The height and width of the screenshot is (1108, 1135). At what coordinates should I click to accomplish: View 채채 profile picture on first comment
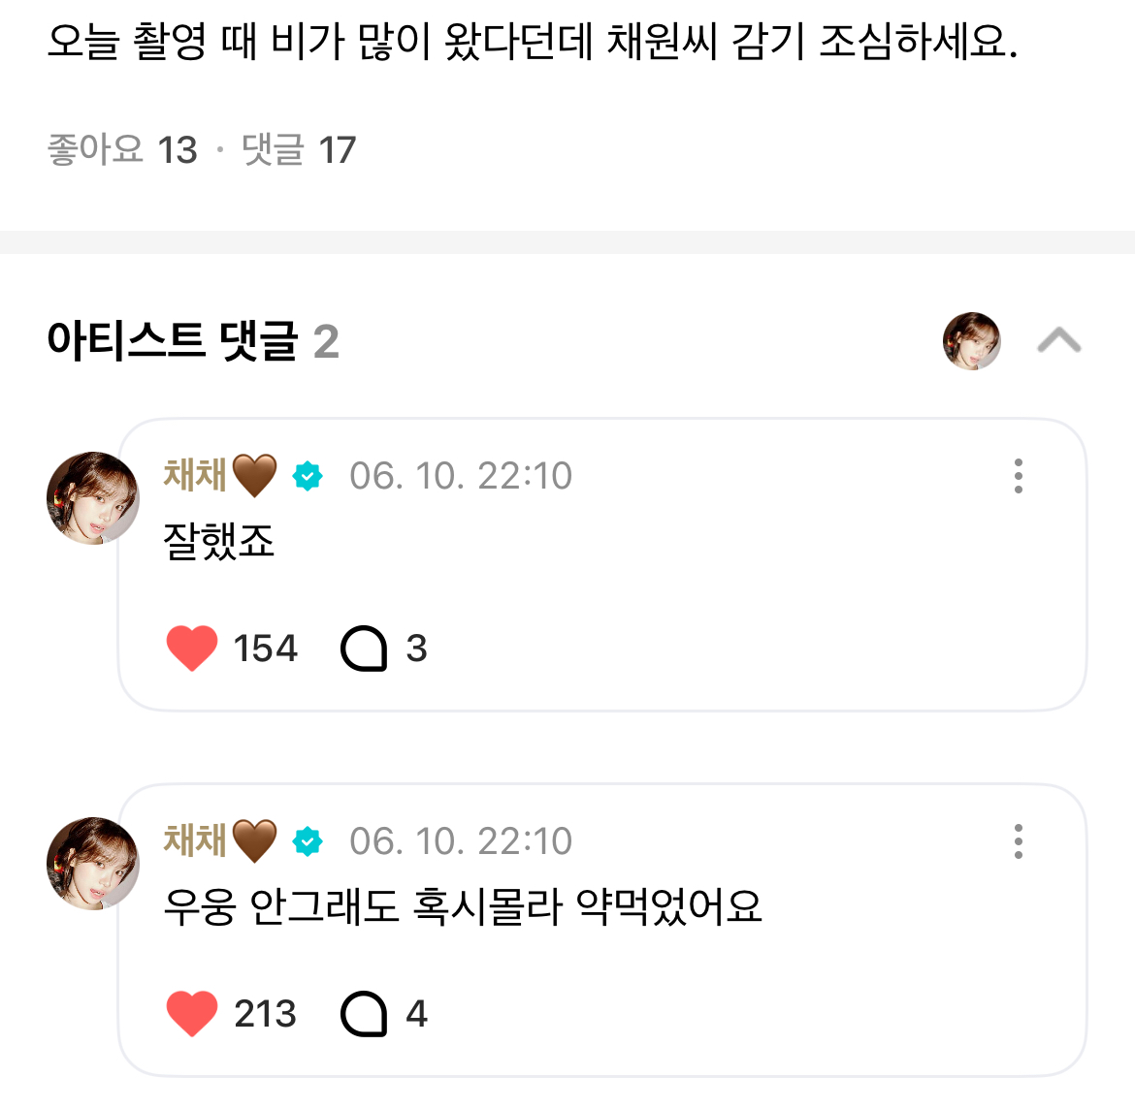click(93, 498)
